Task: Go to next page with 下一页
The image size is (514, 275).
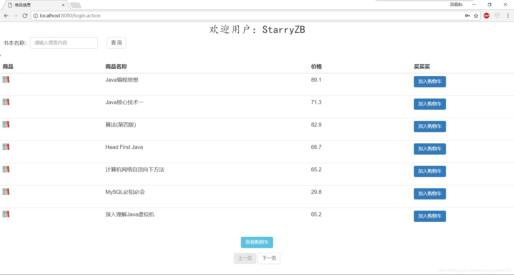Action: (269, 258)
